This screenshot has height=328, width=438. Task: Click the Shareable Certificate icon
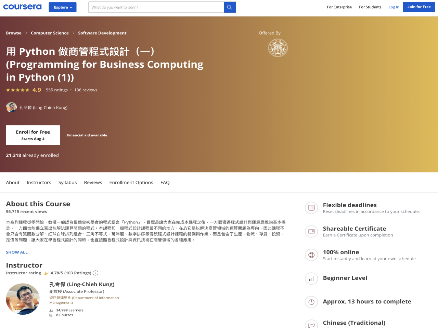click(x=311, y=231)
